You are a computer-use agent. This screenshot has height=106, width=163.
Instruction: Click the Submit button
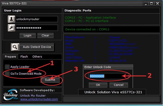[x=50, y=80]
